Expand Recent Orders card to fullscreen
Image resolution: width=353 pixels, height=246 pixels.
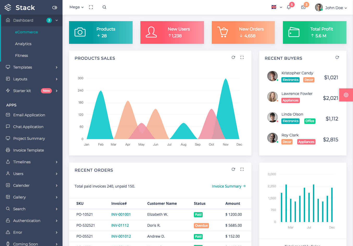(x=242, y=169)
